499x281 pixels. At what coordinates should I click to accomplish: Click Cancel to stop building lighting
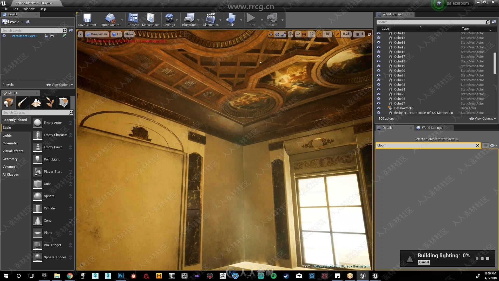pyautogui.click(x=424, y=262)
